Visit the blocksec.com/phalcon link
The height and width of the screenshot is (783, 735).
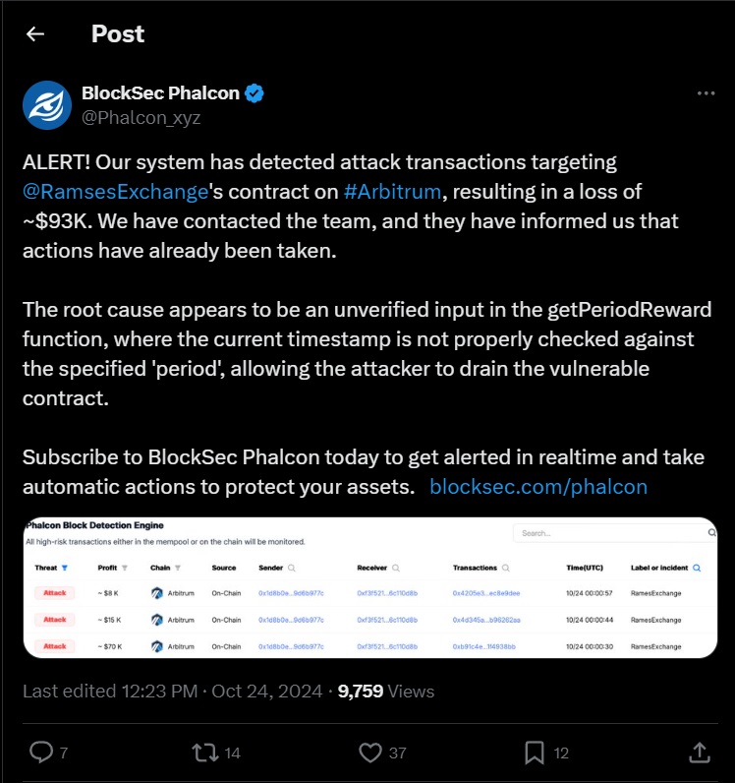(538, 487)
